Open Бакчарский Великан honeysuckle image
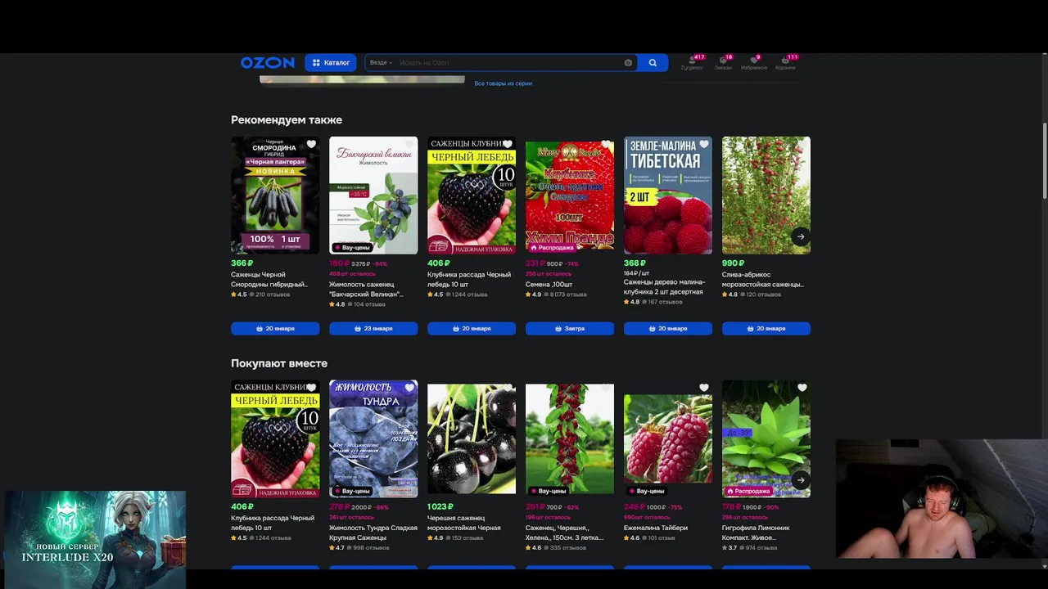This screenshot has height=589, width=1048. 373,195
